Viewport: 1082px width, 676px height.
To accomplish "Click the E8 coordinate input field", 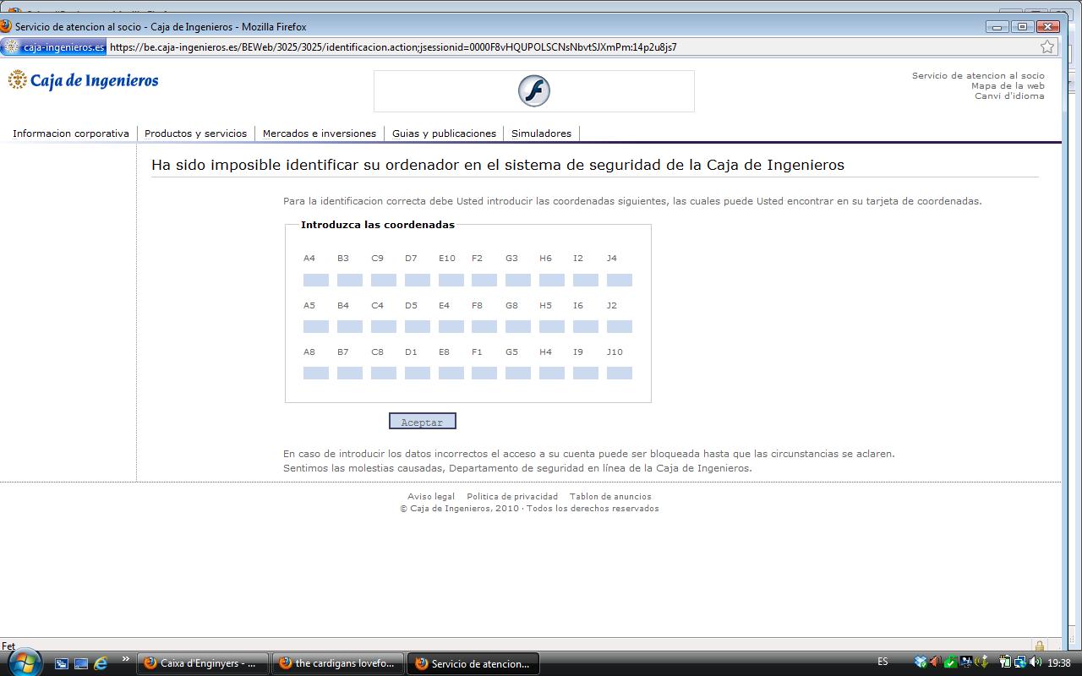I will (451, 373).
